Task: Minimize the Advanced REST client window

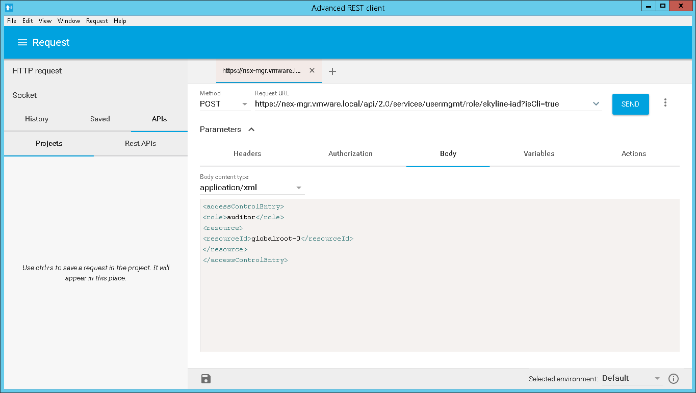Action: coord(649,6)
